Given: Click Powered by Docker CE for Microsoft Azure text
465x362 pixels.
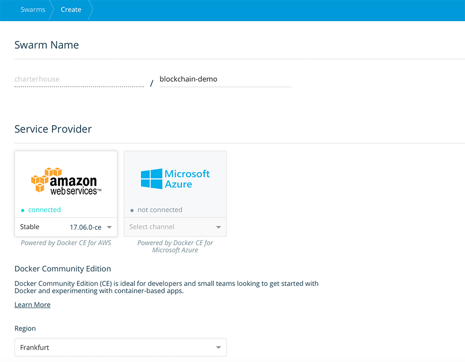Looking at the screenshot, I should coord(175,246).
